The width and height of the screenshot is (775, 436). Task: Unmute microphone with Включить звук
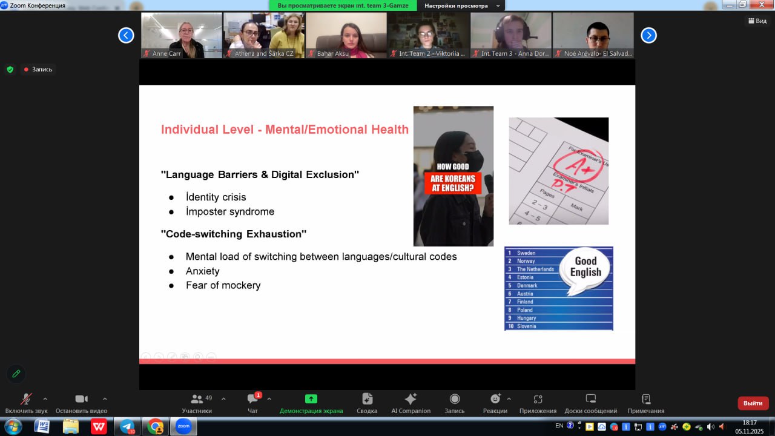coord(26,399)
